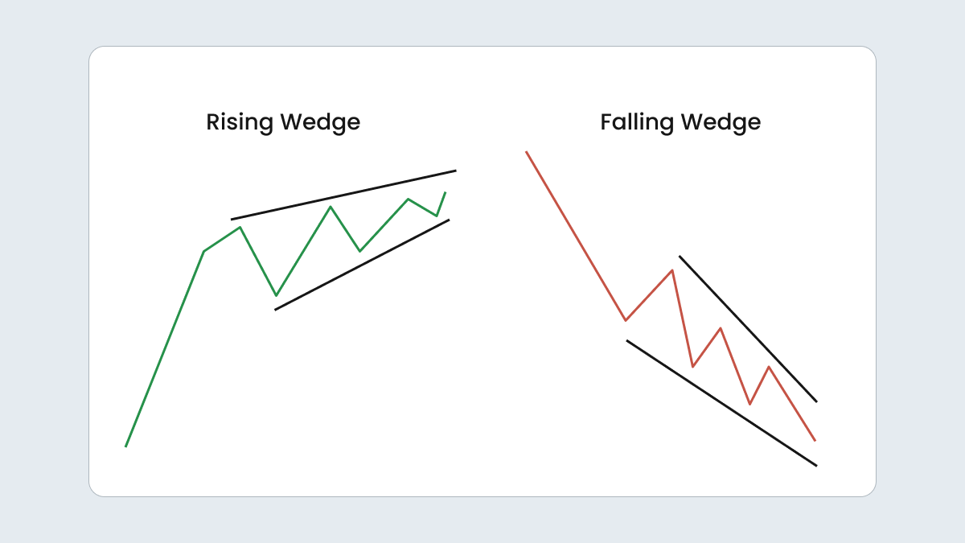The height and width of the screenshot is (543, 965).
Task: Click the lower black trendline beneath the red chart
Action: pos(721,403)
